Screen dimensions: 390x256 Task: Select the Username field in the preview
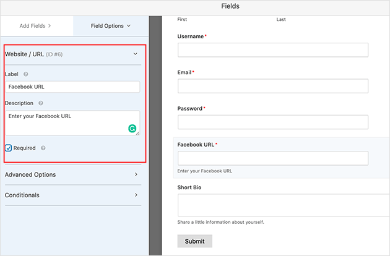(272, 50)
